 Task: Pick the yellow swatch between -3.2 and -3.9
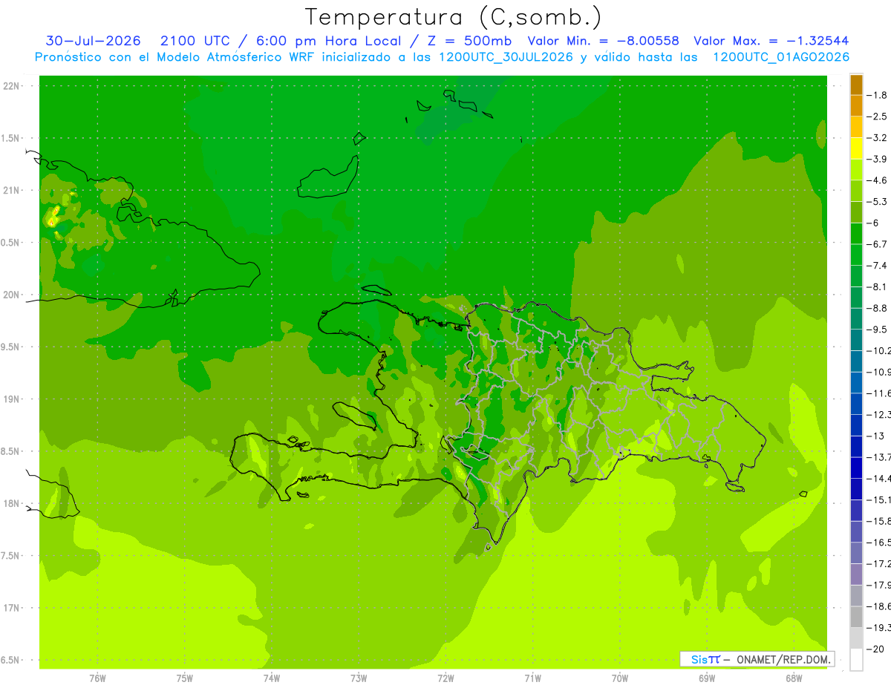tap(856, 148)
